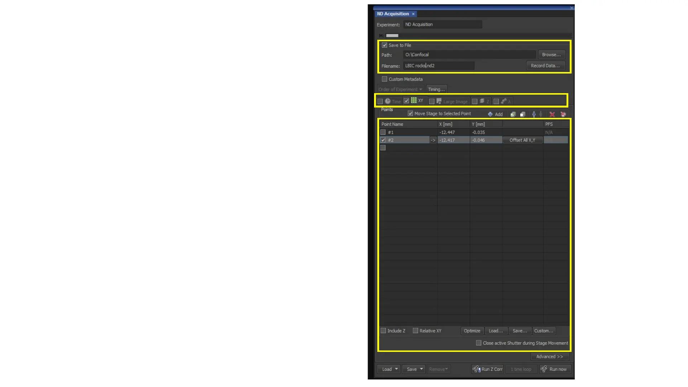Close the ND Acquisition tab
Screen dimensions: 688x387
coord(413,14)
